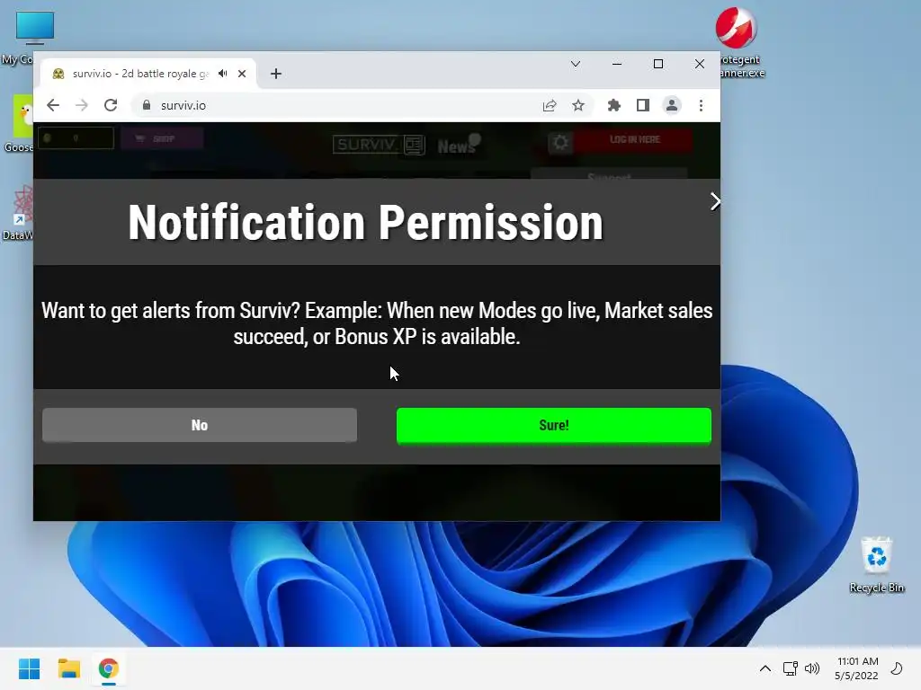921x690 pixels.
Task: Toggle the Chrome side panel
Action: pos(642,105)
